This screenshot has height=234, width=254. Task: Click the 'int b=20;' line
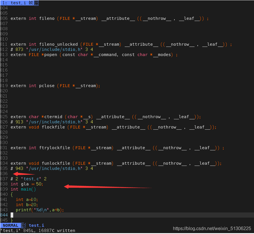click(27, 205)
